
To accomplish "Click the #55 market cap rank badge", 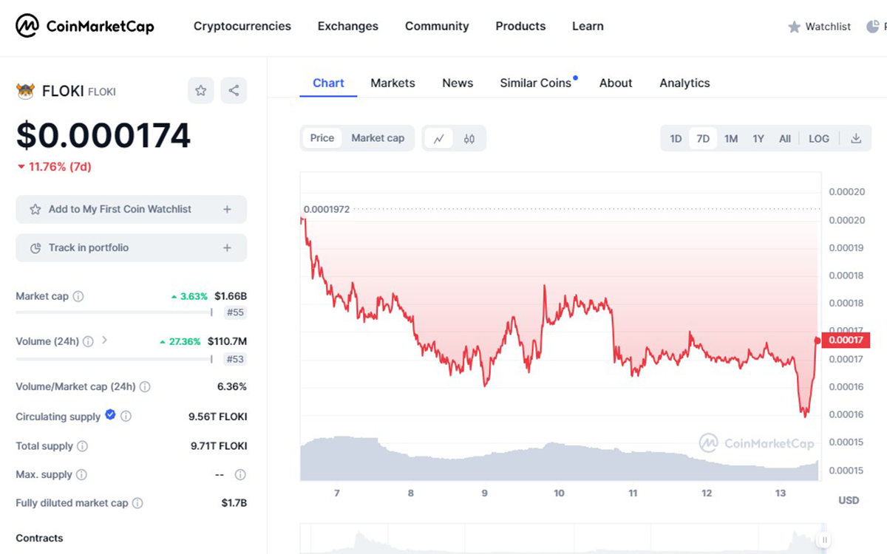I will pyautogui.click(x=236, y=312).
